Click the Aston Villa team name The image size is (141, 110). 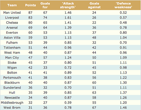12,38
